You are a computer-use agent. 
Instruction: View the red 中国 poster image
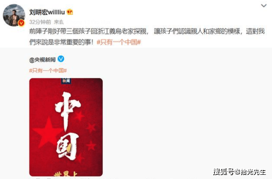pos(66,127)
